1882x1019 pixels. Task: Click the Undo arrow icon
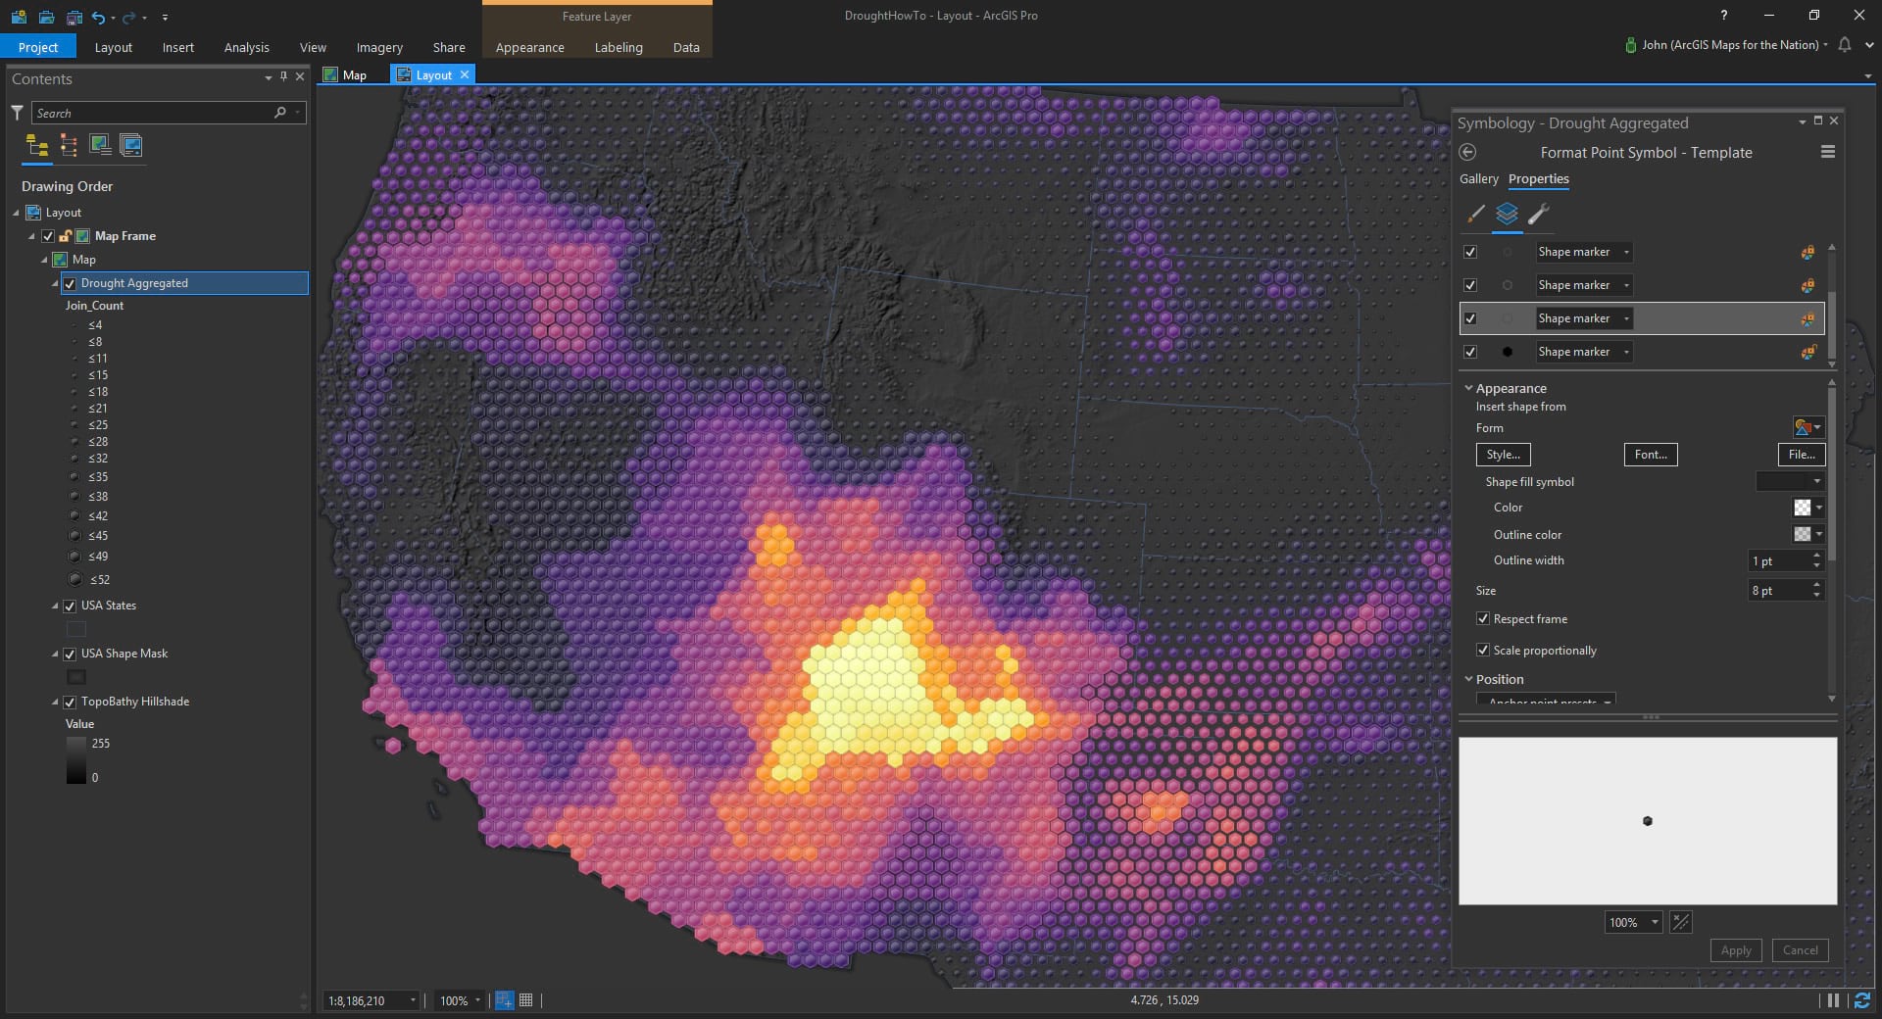(98, 17)
